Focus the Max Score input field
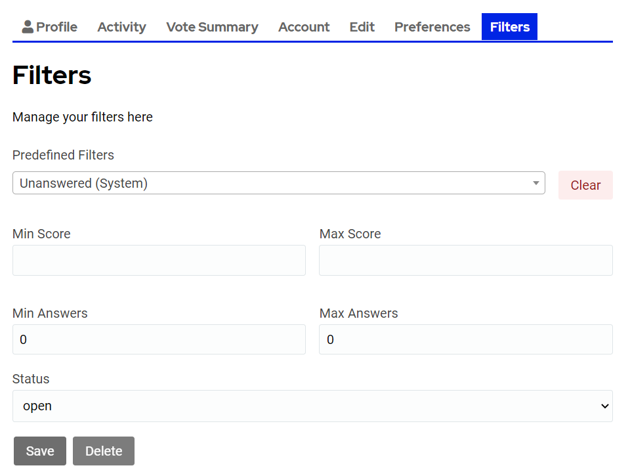630x472 pixels. point(466,260)
